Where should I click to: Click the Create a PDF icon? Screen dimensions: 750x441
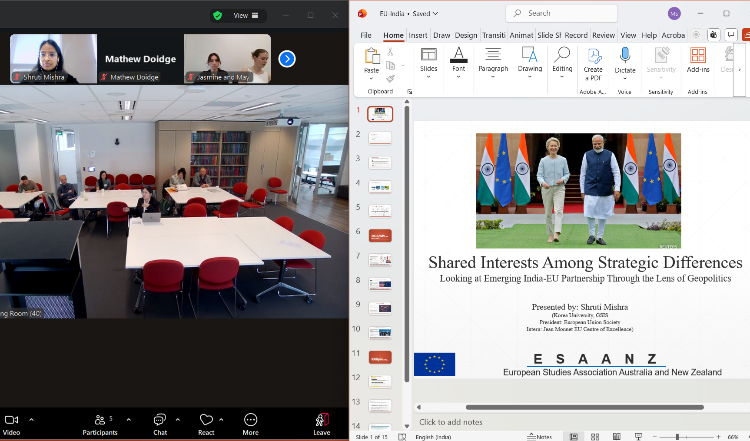point(593,56)
